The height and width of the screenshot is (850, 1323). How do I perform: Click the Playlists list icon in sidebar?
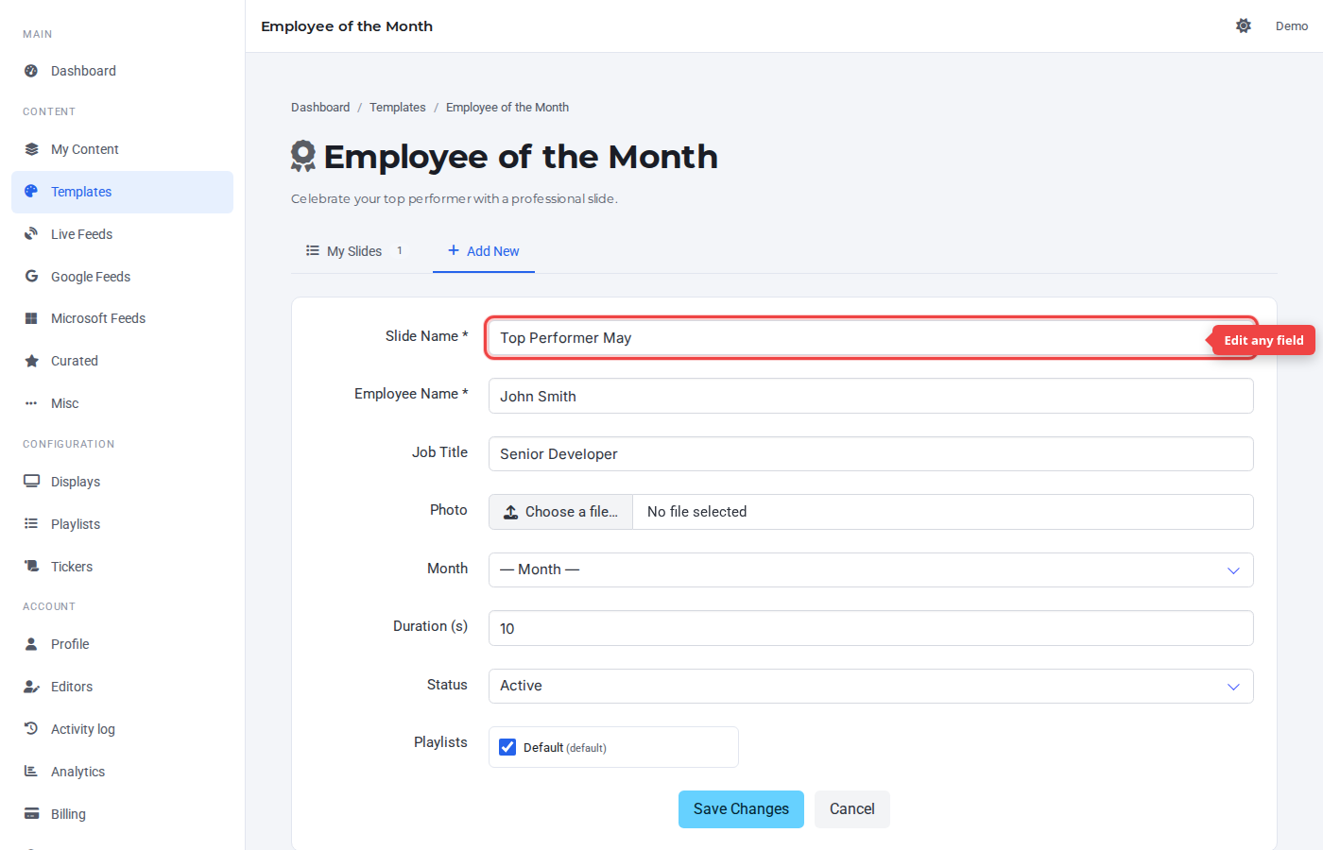point(31,524)
